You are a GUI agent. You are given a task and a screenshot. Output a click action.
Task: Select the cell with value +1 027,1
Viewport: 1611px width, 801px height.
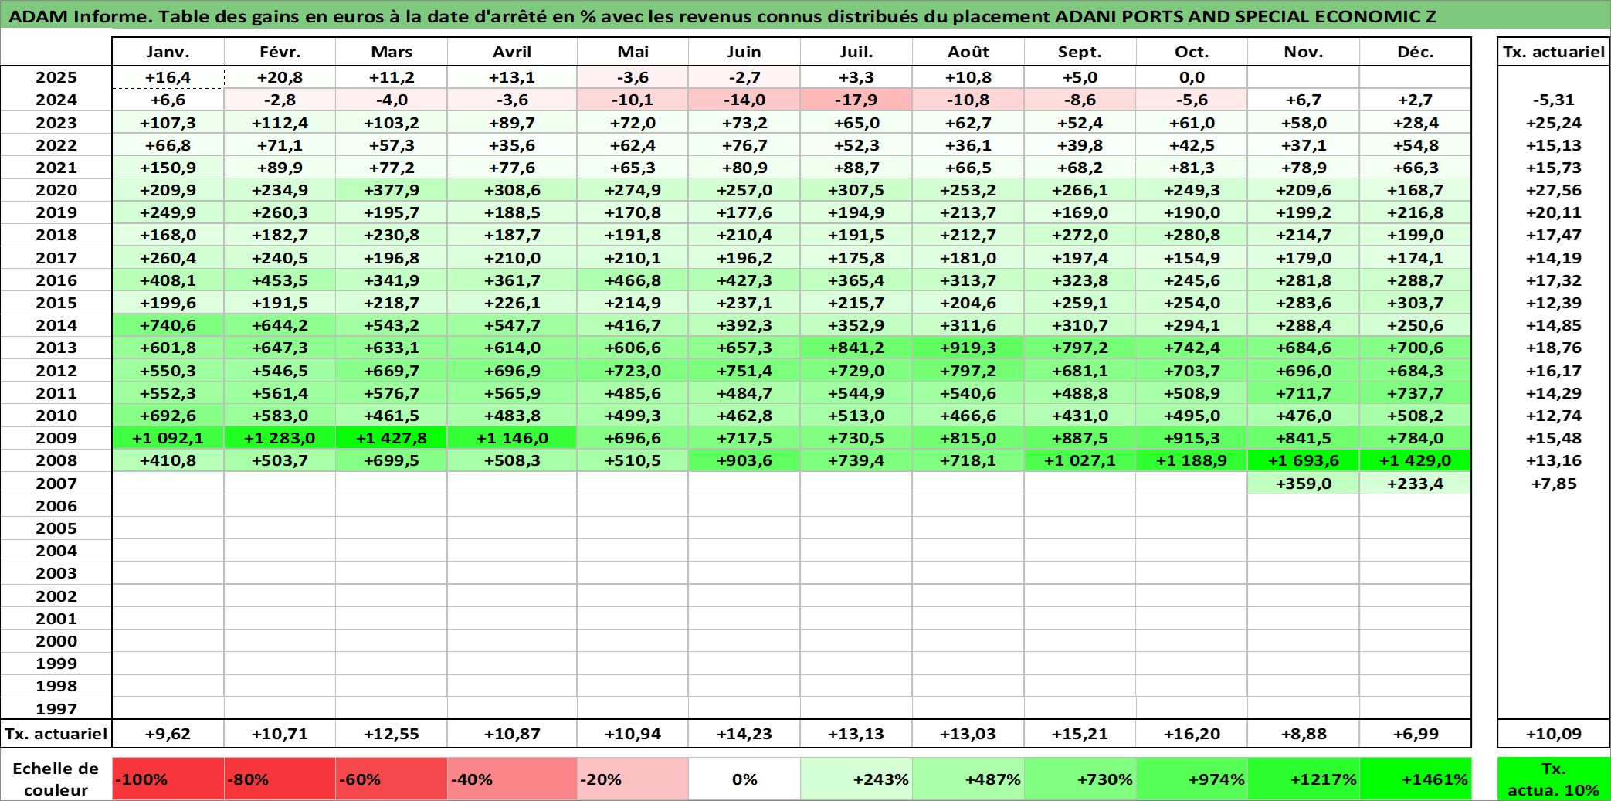pyautogui.click(x=1080, y=460)
